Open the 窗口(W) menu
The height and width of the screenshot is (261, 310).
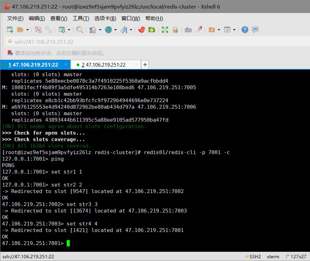131,18
